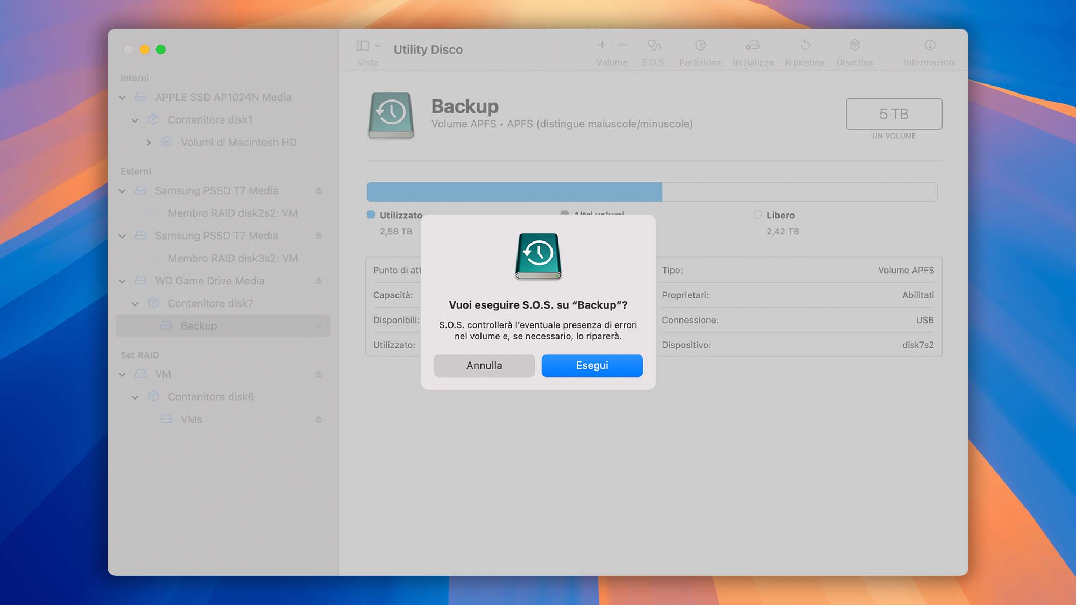
Task: Click the Esegui button in dialog
Action: (592, 366)
